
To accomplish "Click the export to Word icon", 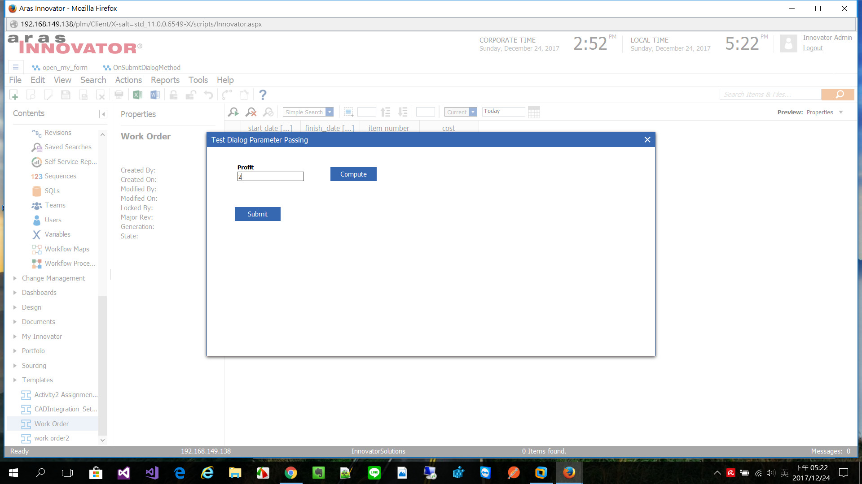I will click(155, 95).
